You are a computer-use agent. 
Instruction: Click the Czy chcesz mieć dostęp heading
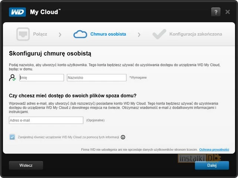73,96
